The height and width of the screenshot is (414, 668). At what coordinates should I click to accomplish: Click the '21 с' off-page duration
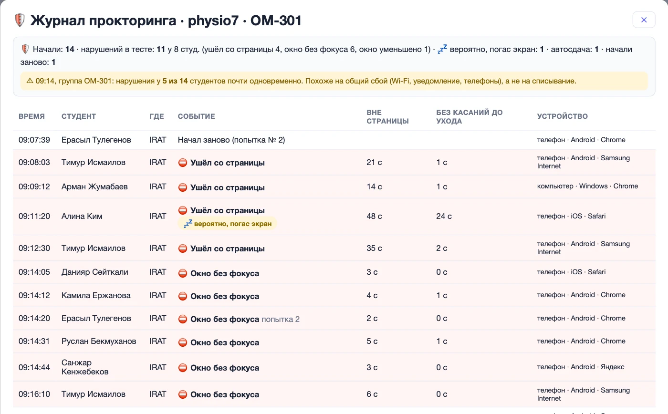point(375,162)
